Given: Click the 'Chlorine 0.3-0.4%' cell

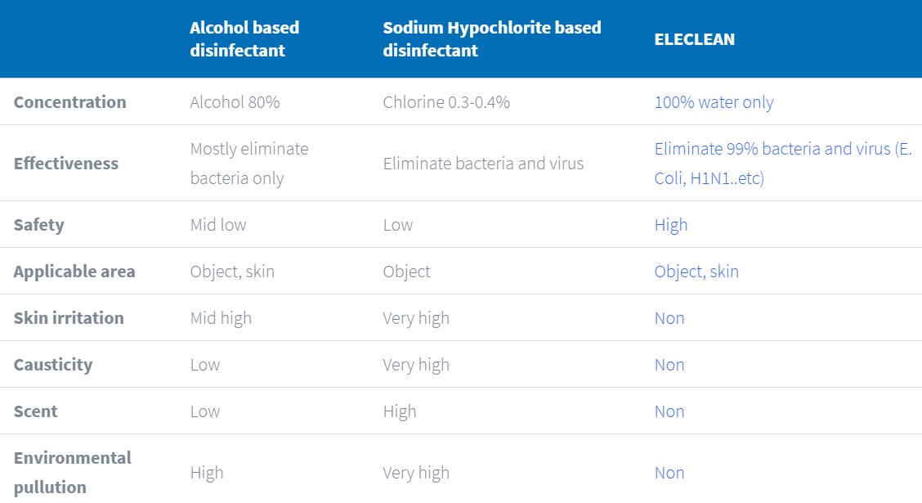Looking at the screenshot, I should (446, 102).
